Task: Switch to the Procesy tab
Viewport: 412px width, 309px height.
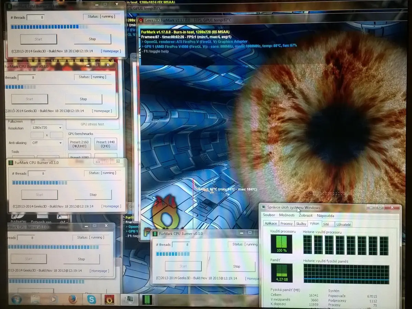Action: tap(286, 224)
